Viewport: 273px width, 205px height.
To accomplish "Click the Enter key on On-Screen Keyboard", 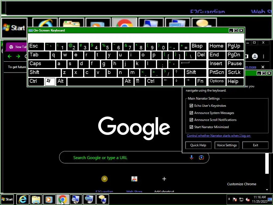I will click(193, 64).
